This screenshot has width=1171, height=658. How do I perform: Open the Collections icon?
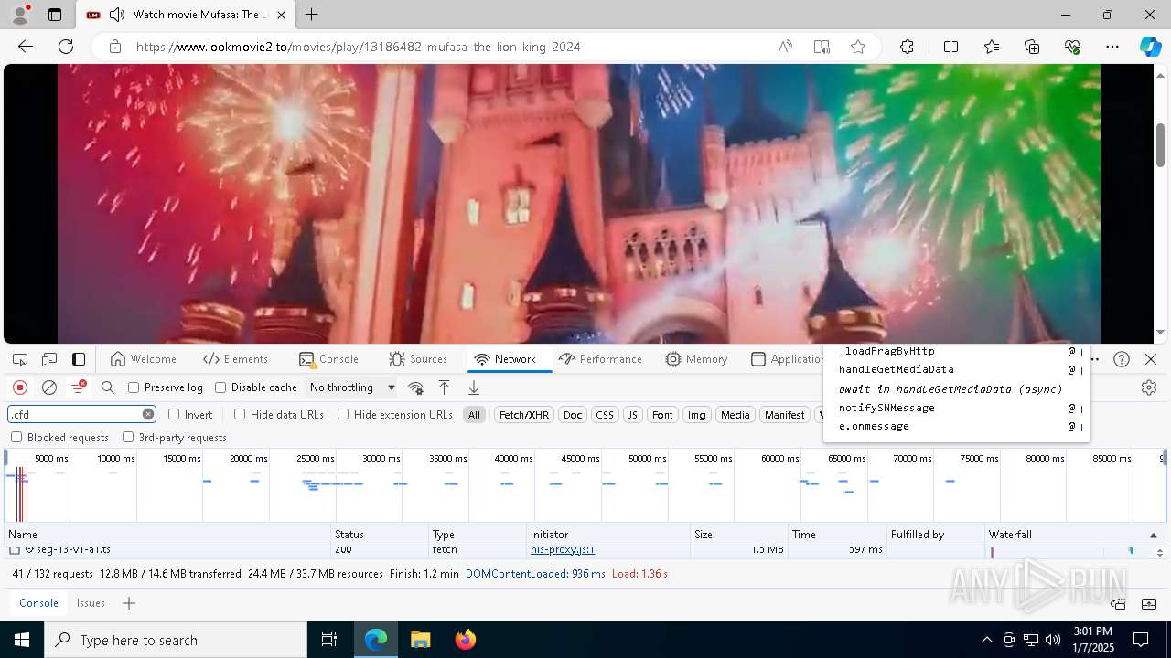pyautogui.click(x=1032, y=47)
